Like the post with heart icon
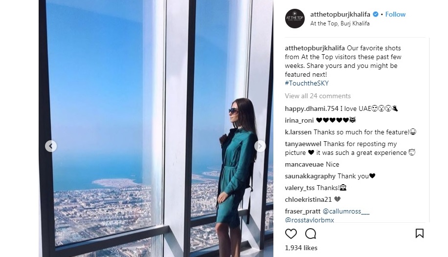The width and height of the screenshot is (448, 257). (291, 234)
